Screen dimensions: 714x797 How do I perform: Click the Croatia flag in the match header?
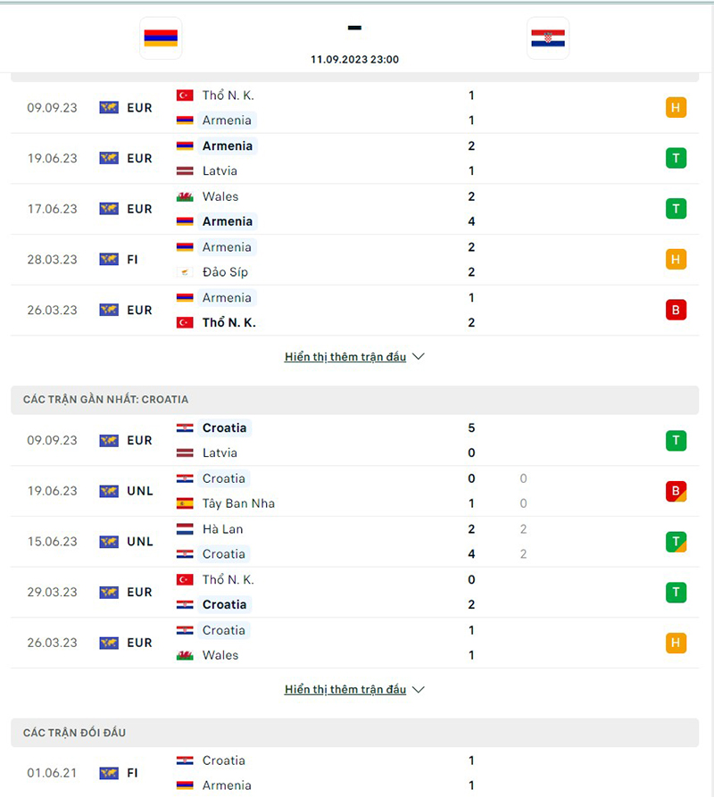547,38
